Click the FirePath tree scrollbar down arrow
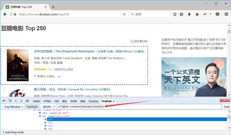Screen dimensions: 231x135 click(229, 128)
